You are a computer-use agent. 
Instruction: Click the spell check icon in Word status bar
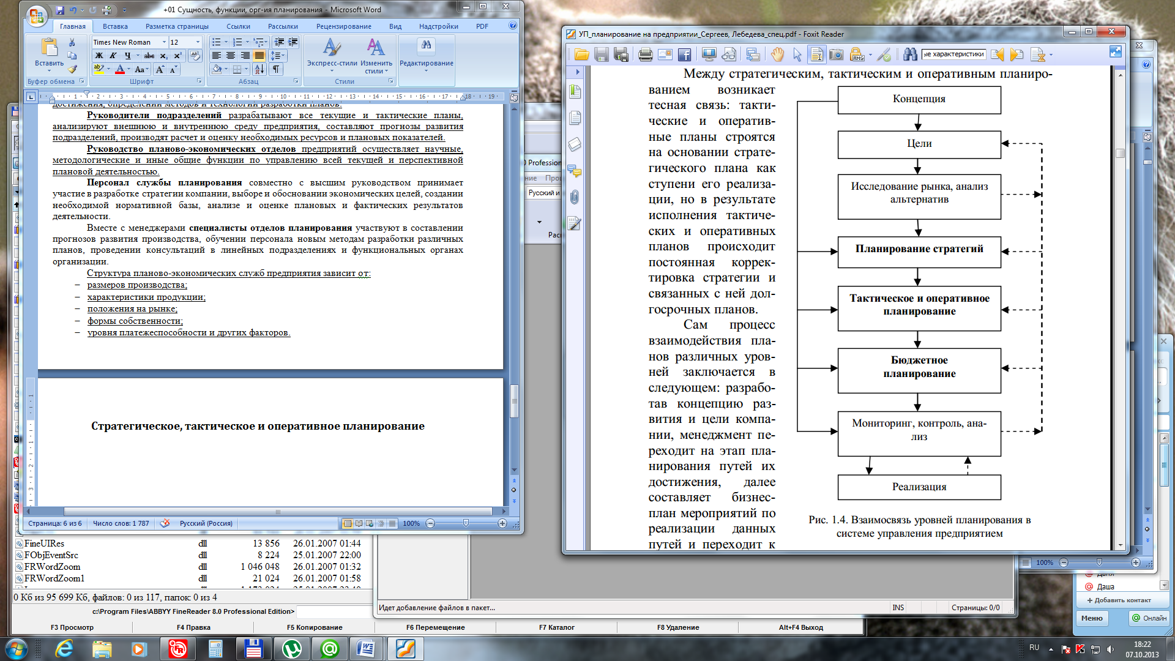tap(165, 523)
